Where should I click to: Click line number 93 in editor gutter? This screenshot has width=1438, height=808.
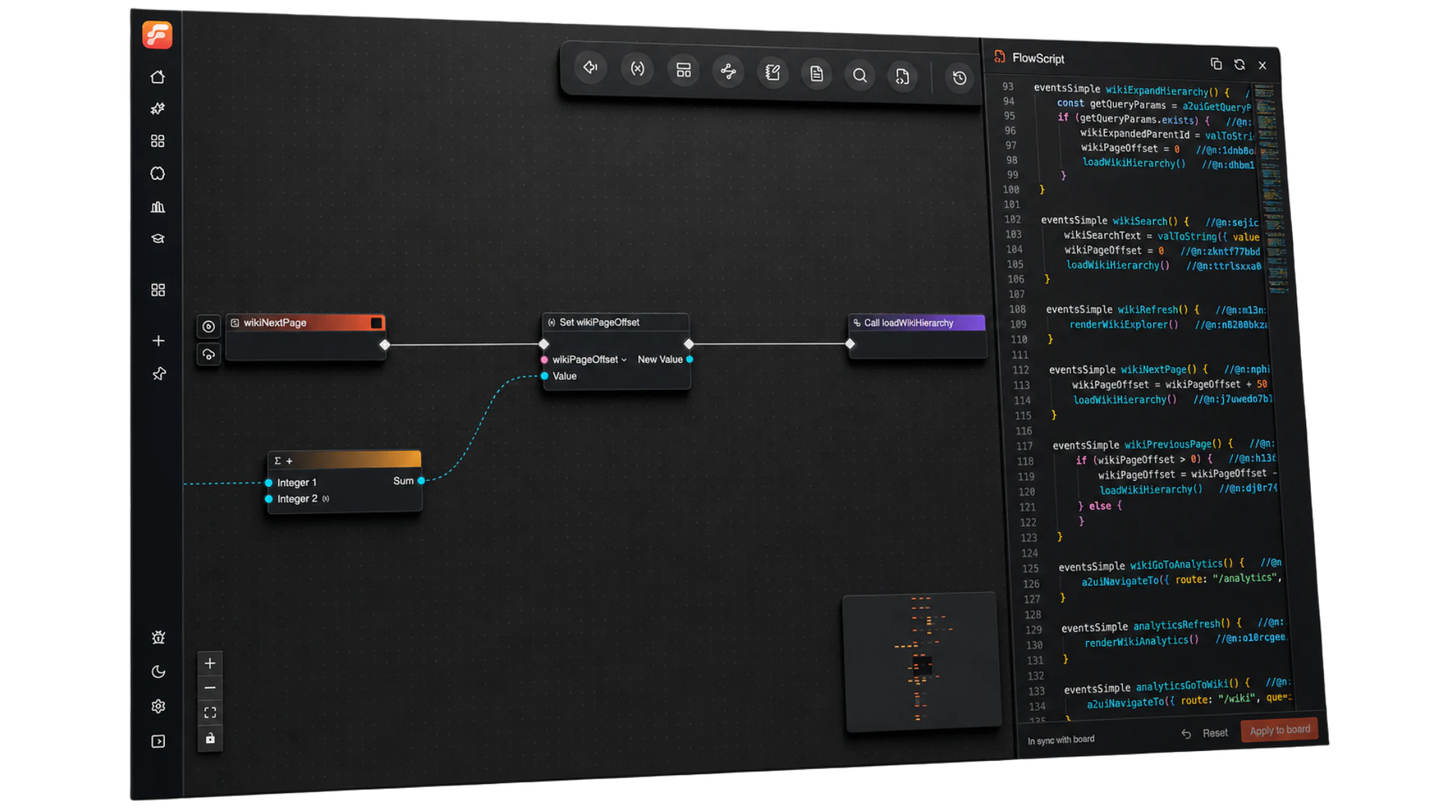pyautogui.click(x=1007, y=87)
